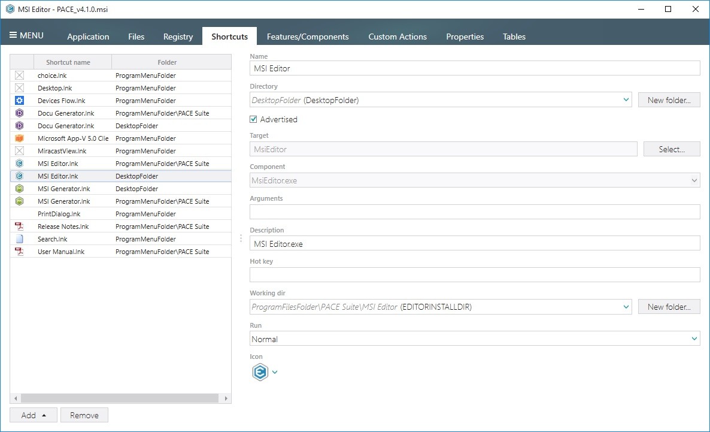The image size is (710, 432).
Task: Switch to the Files tab
Action: click(136, 37)
